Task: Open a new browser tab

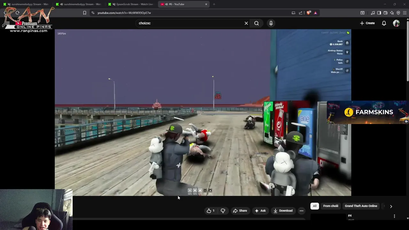Action: click(x=214, y=4)
